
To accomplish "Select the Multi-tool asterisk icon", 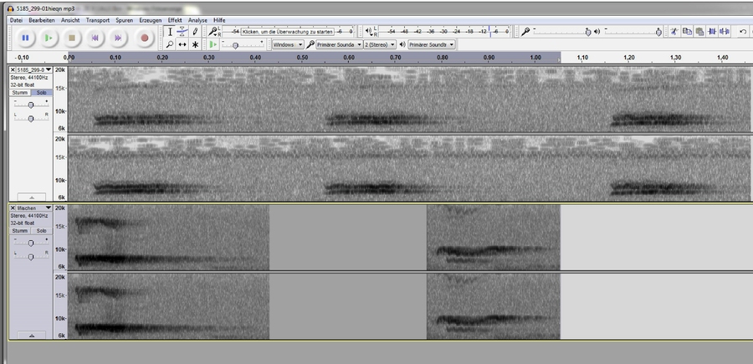I will pyautogui.click(x=194, y=44).
